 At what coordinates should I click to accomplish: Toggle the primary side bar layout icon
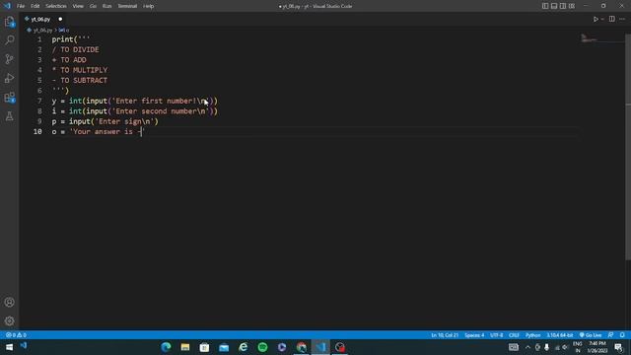[545, 6]
